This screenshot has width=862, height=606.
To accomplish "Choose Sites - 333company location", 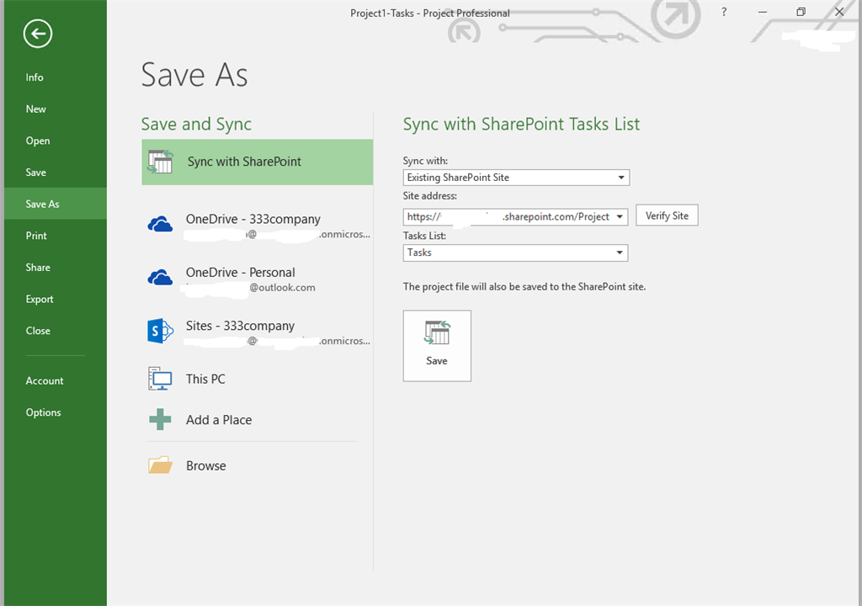I will (258, 332).
